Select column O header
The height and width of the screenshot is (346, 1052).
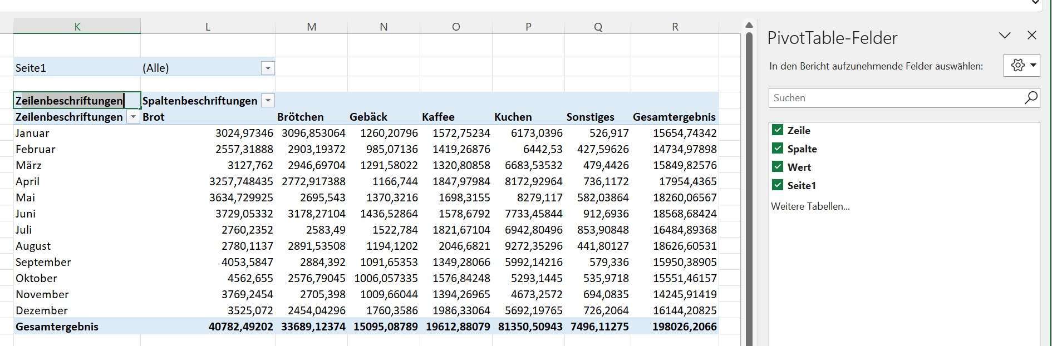click(x=456, y=26)
